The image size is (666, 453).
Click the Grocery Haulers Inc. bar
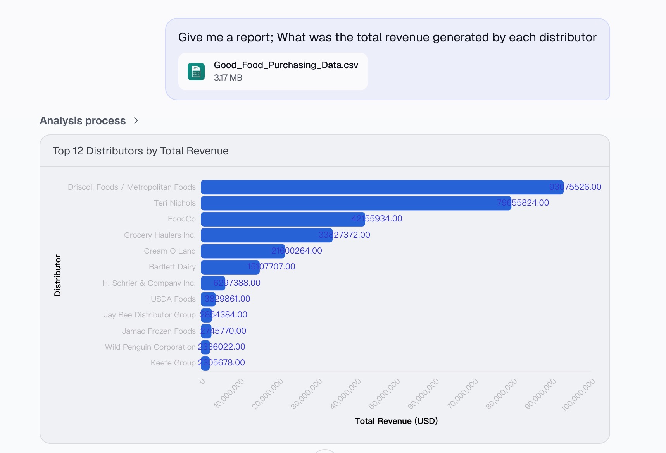266,235
